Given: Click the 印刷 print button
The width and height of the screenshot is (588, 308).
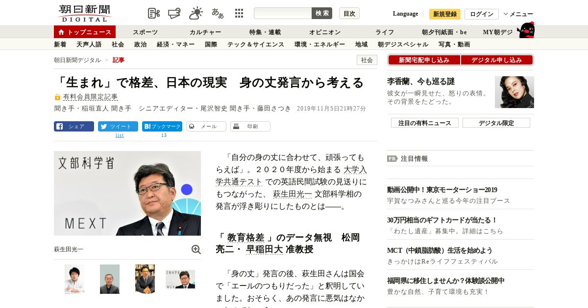Looking at the screenshot, I should tap(250, 126).
